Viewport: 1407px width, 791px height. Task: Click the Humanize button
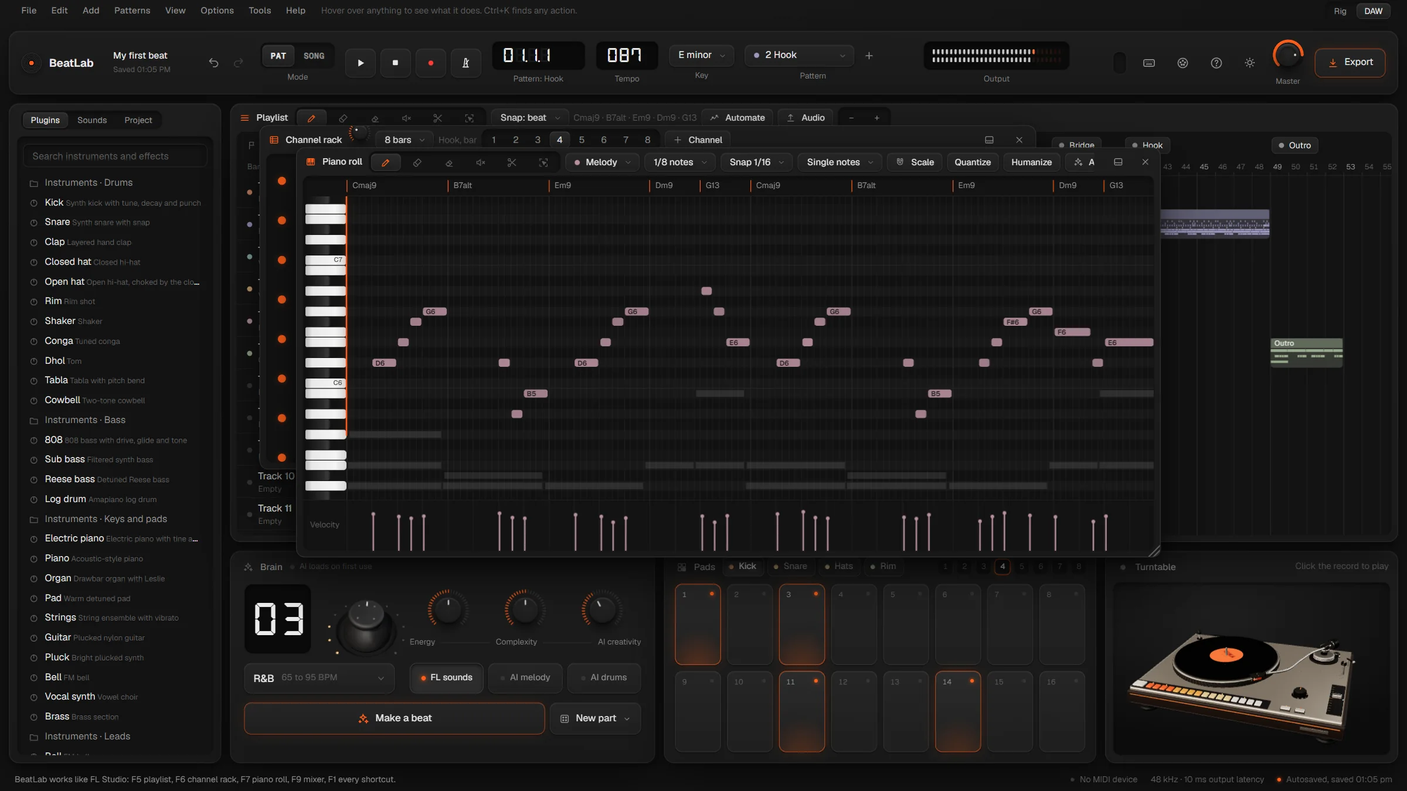tap(1031, 162)
